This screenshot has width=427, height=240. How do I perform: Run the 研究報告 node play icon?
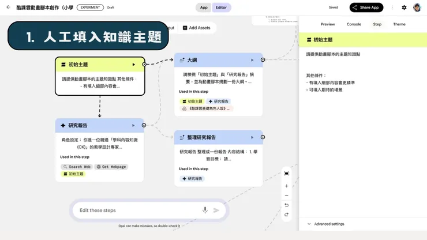coord(133,125)
